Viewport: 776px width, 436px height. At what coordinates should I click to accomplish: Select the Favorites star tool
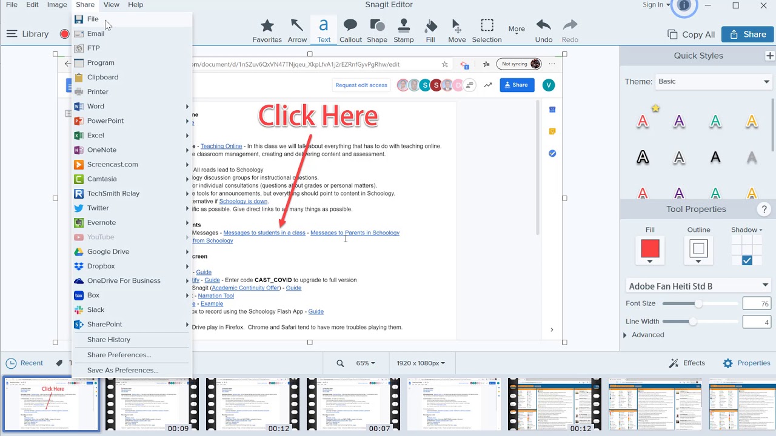tap(267, 30)
